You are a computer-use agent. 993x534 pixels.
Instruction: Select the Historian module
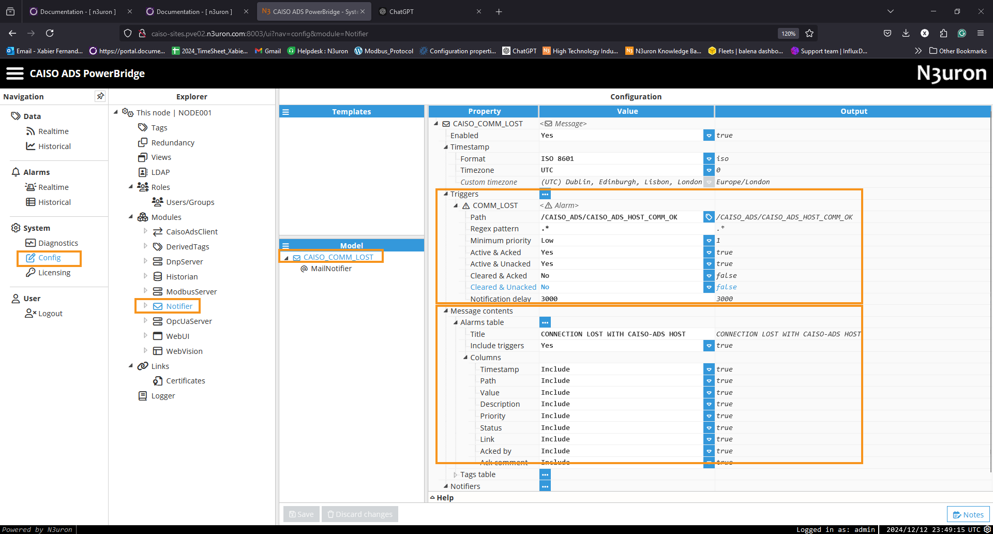click(x=175, y=277)
